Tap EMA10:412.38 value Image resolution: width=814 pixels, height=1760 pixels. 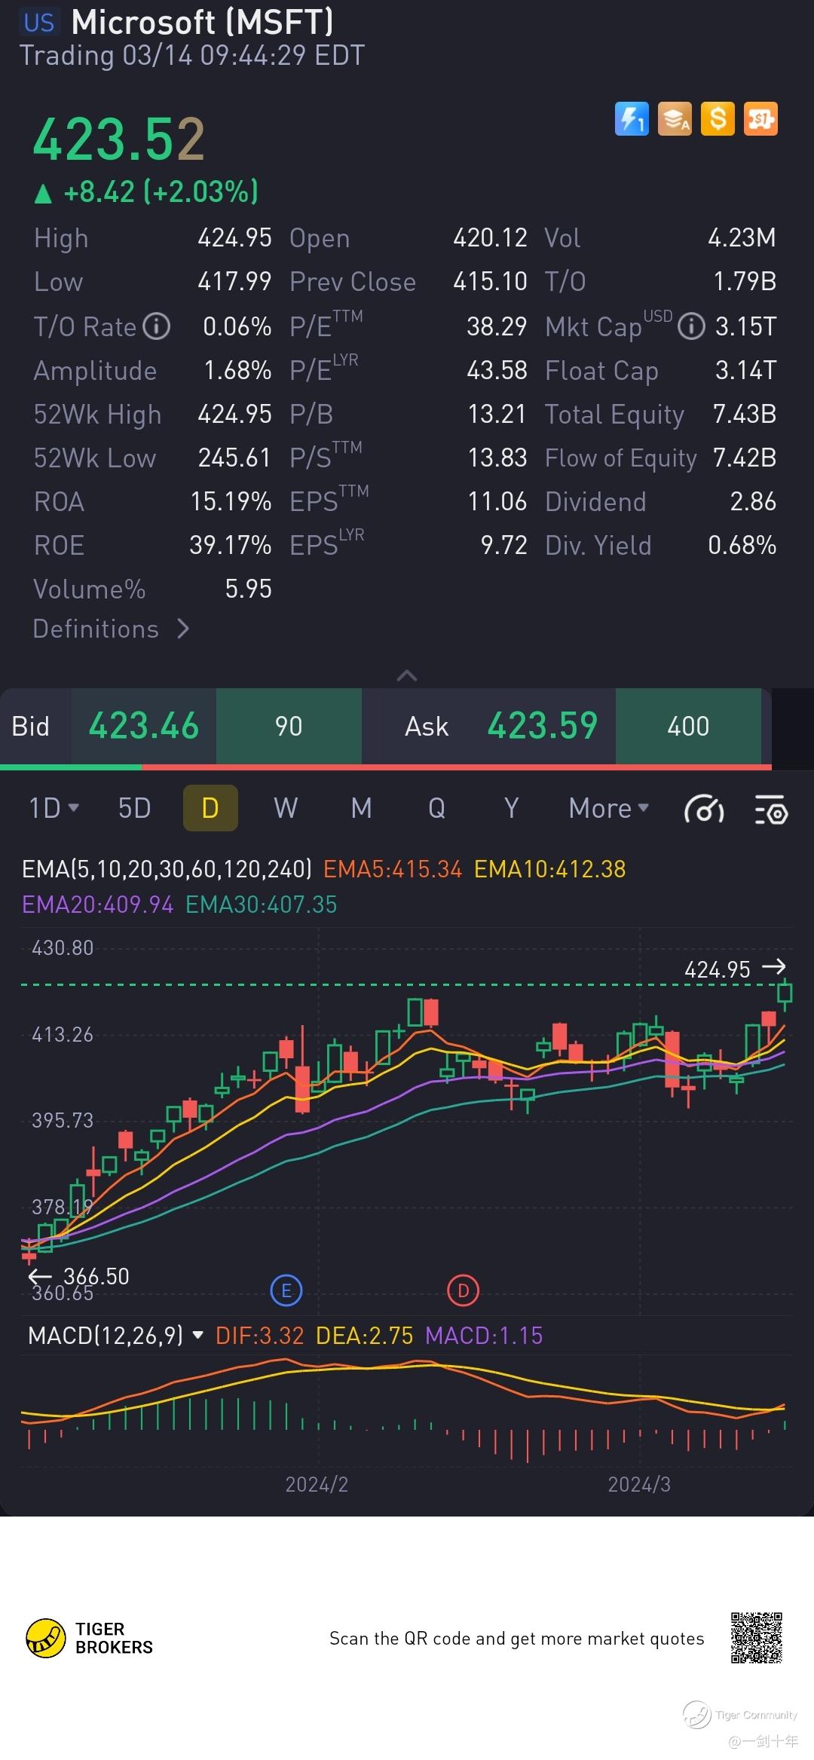(550, 869)
